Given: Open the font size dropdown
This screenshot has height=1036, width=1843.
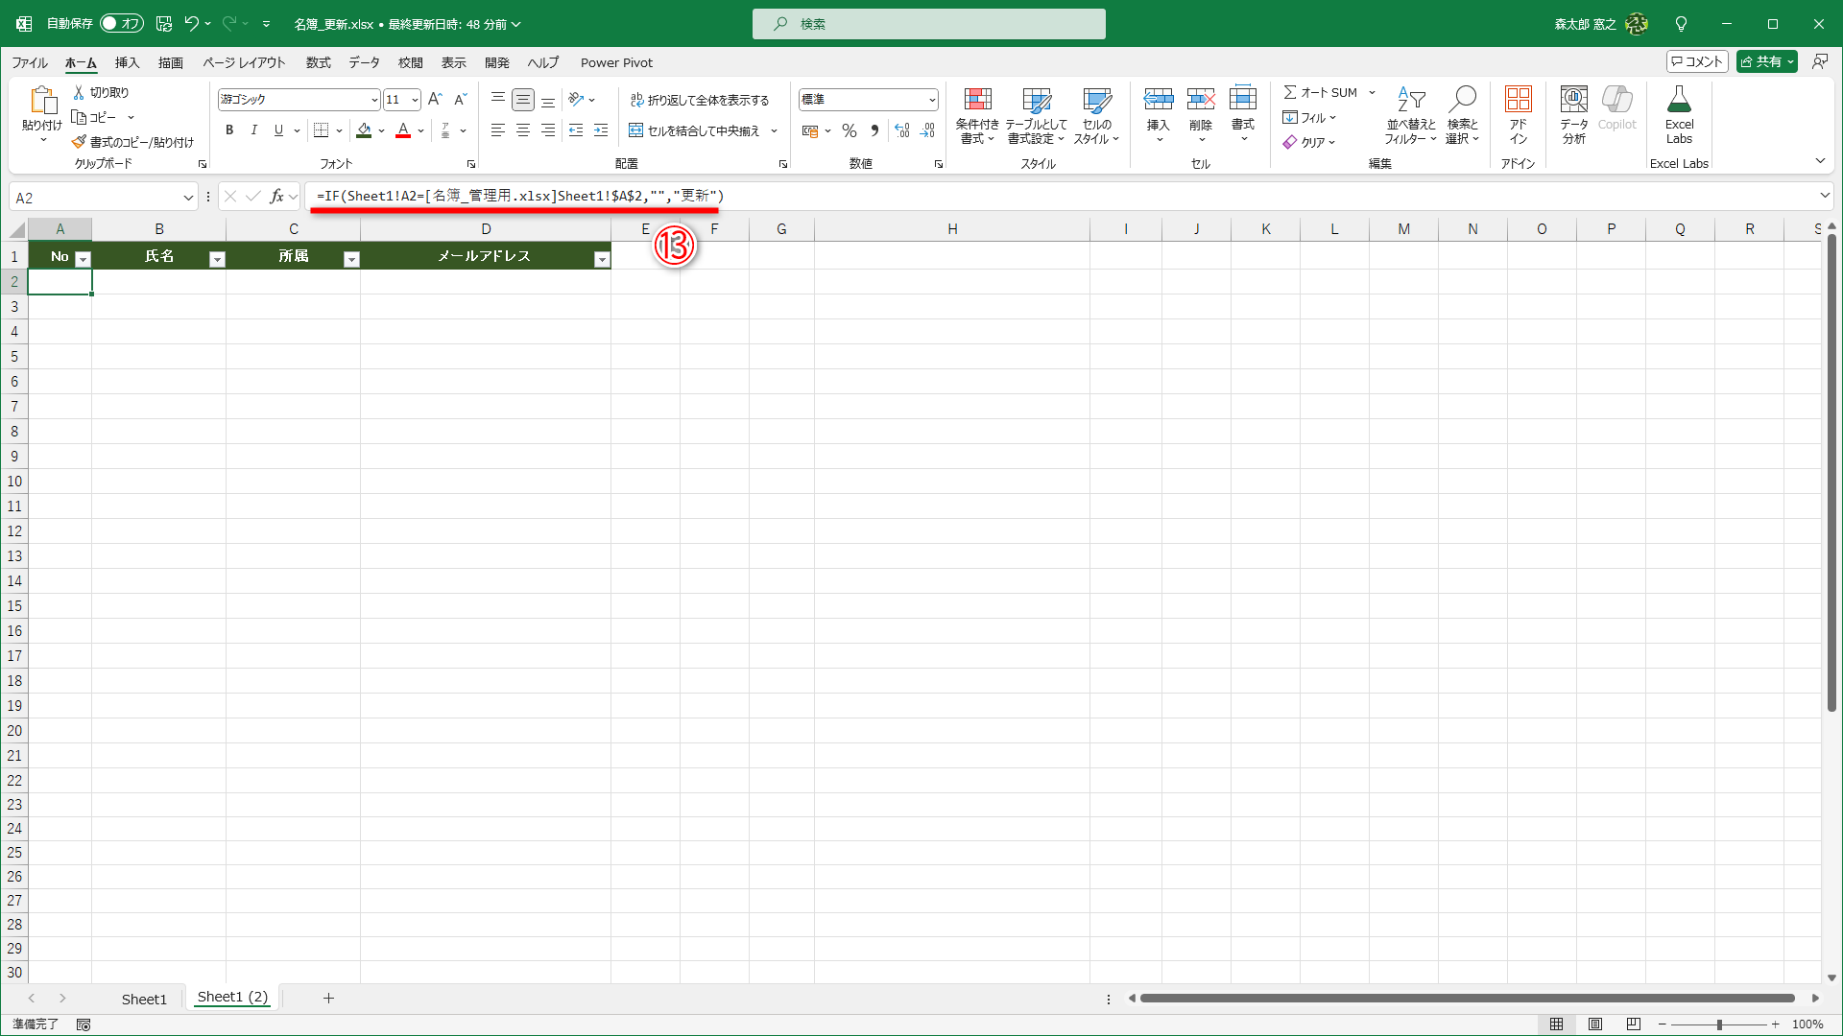Looking at the screenshot, I should coord(413,99).
